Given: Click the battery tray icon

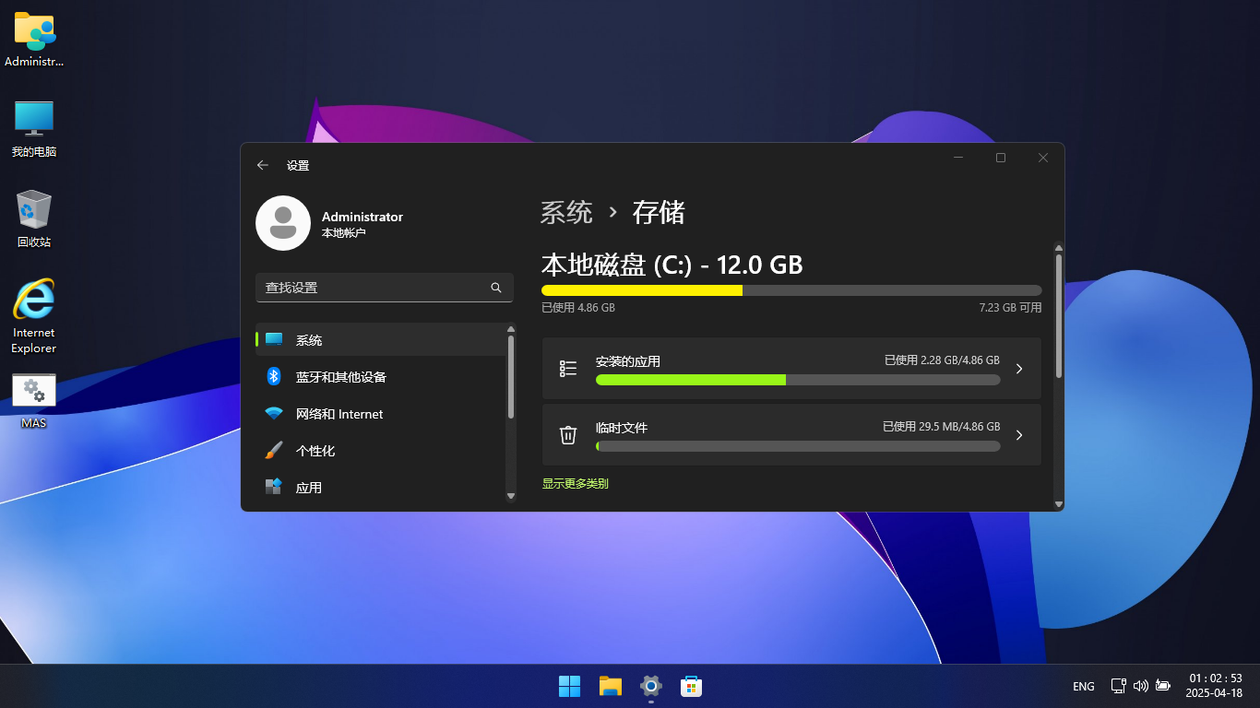Looking at the screenshot, I should coord(1163,686).
